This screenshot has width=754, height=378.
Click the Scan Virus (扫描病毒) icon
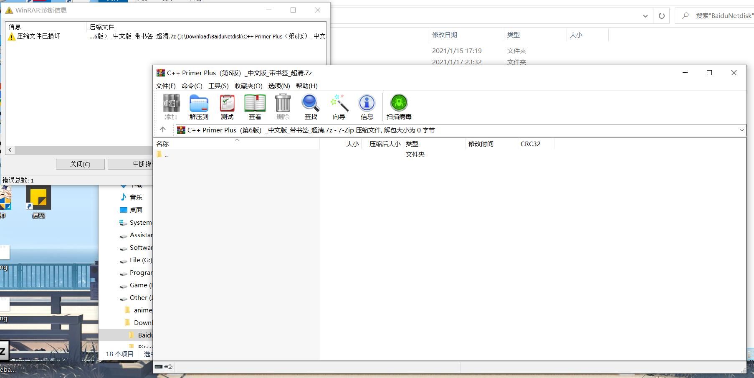tap(399, 107)
